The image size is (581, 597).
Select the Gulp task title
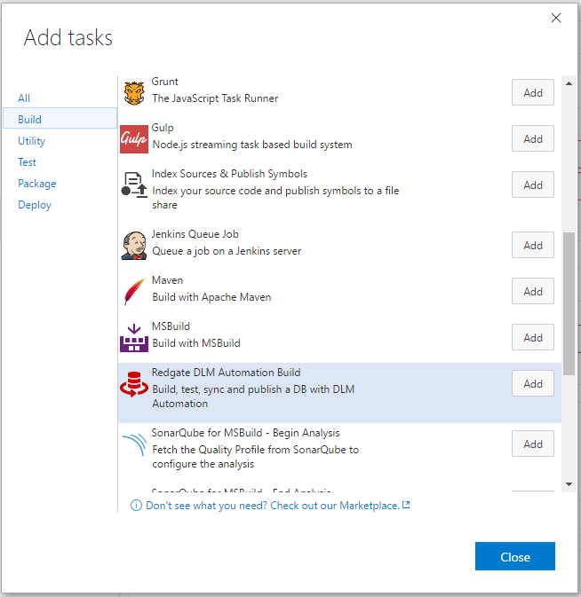click(x=163, y=128)
